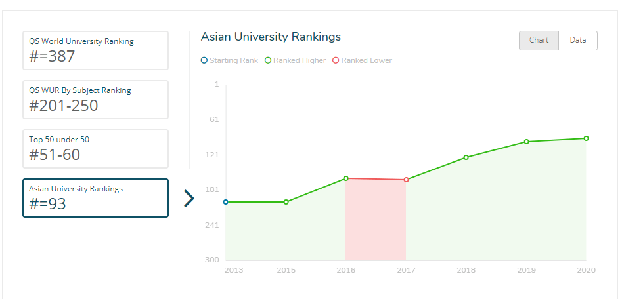Image resolution: width=622 pixels, height=299 pixels.
Task: Click the pink ranked-lower shaded region
Action: [375, 223]
